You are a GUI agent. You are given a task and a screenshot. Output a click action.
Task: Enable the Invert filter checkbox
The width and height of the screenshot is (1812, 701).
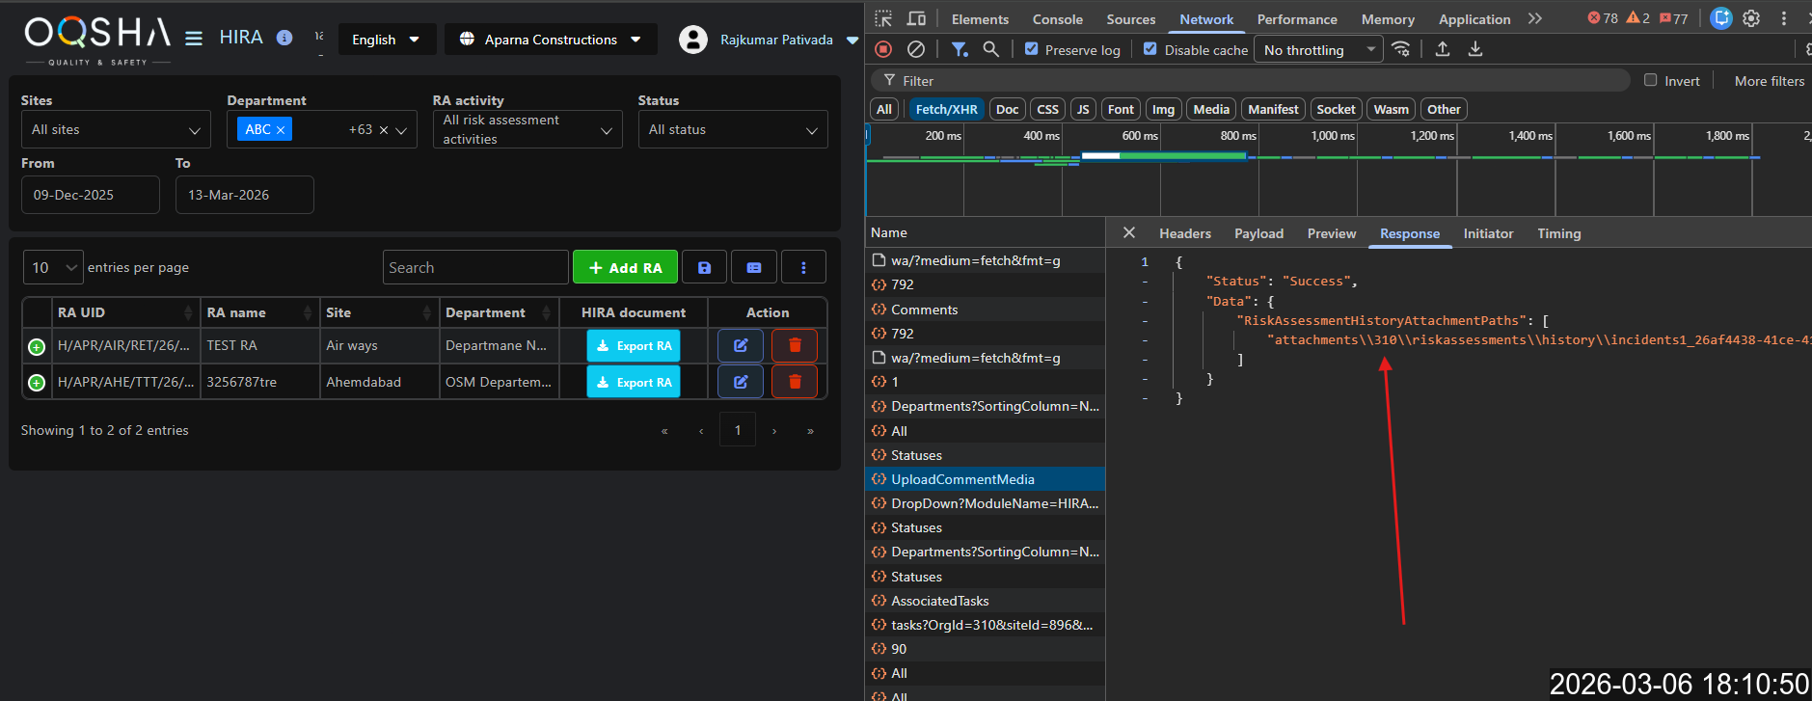click(1650, 81)
